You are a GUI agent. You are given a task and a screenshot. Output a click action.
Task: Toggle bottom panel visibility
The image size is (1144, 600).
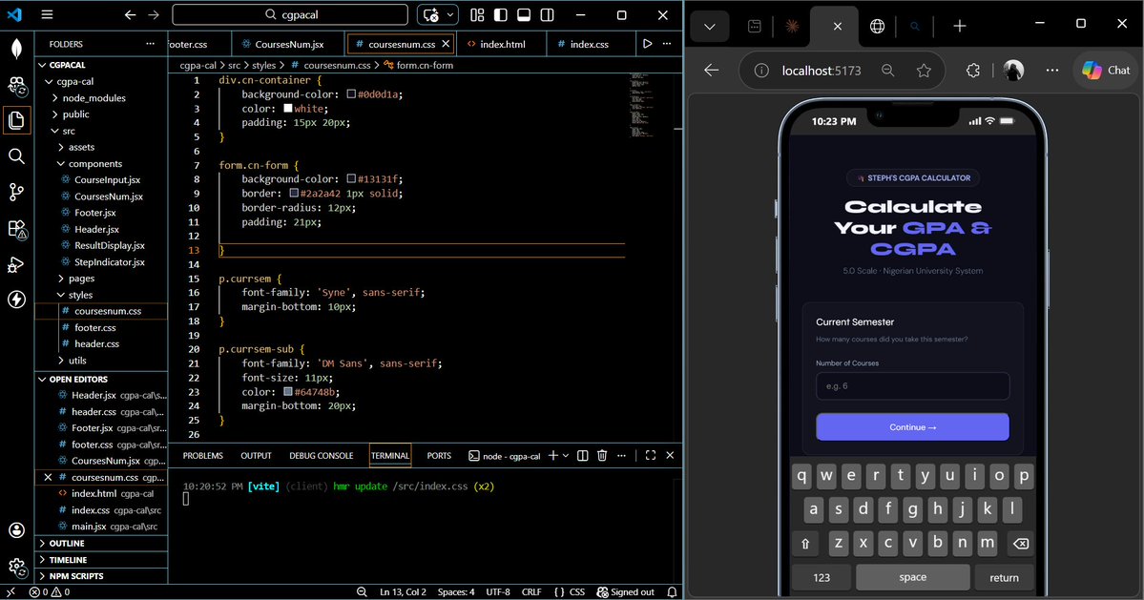click(524, 14)
